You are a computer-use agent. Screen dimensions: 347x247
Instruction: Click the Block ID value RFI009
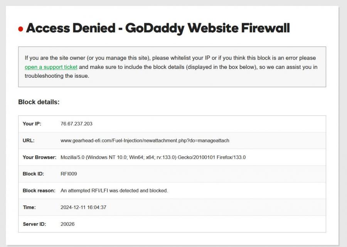pos(69,174)
